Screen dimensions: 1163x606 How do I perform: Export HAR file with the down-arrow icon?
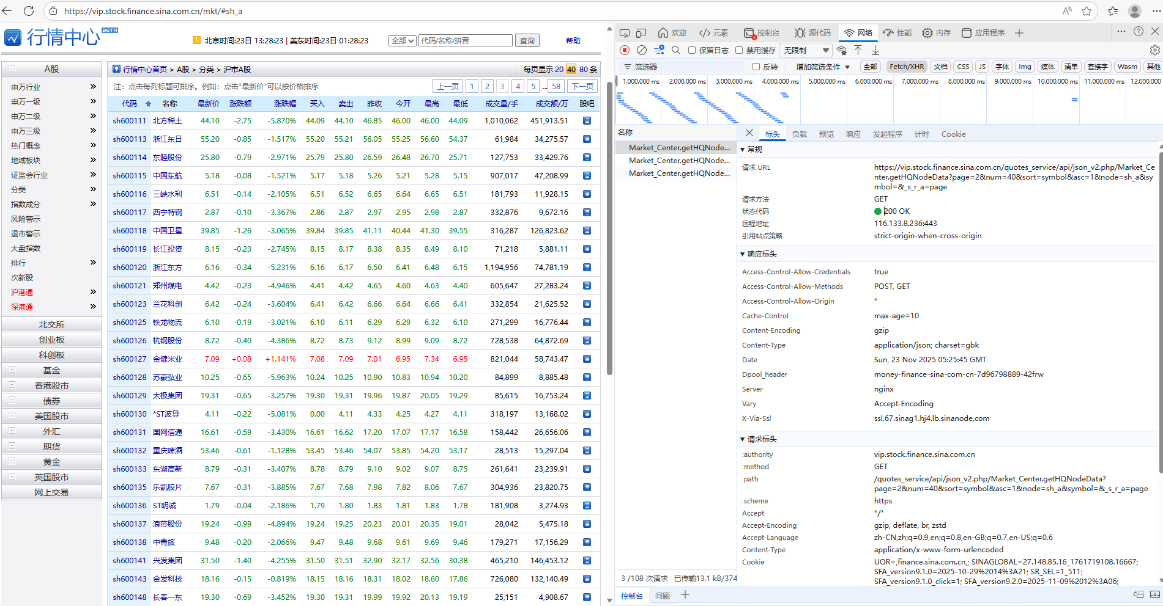coord(875,50)
